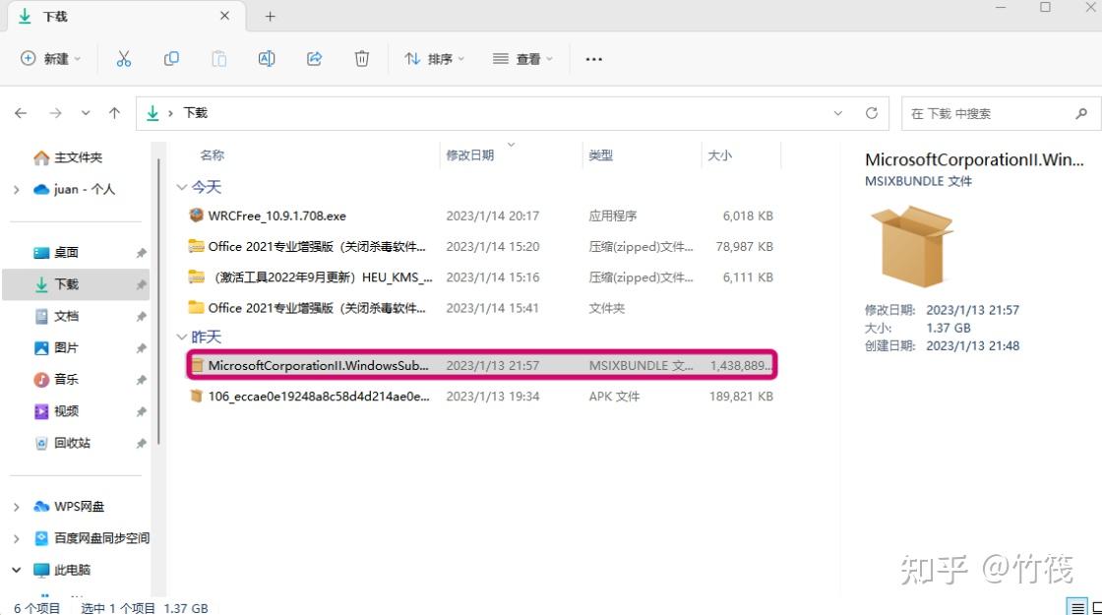The width and height of the screenshot is (1102, 615).
Task: Switch to details view in status bar
Action: 1076,608
